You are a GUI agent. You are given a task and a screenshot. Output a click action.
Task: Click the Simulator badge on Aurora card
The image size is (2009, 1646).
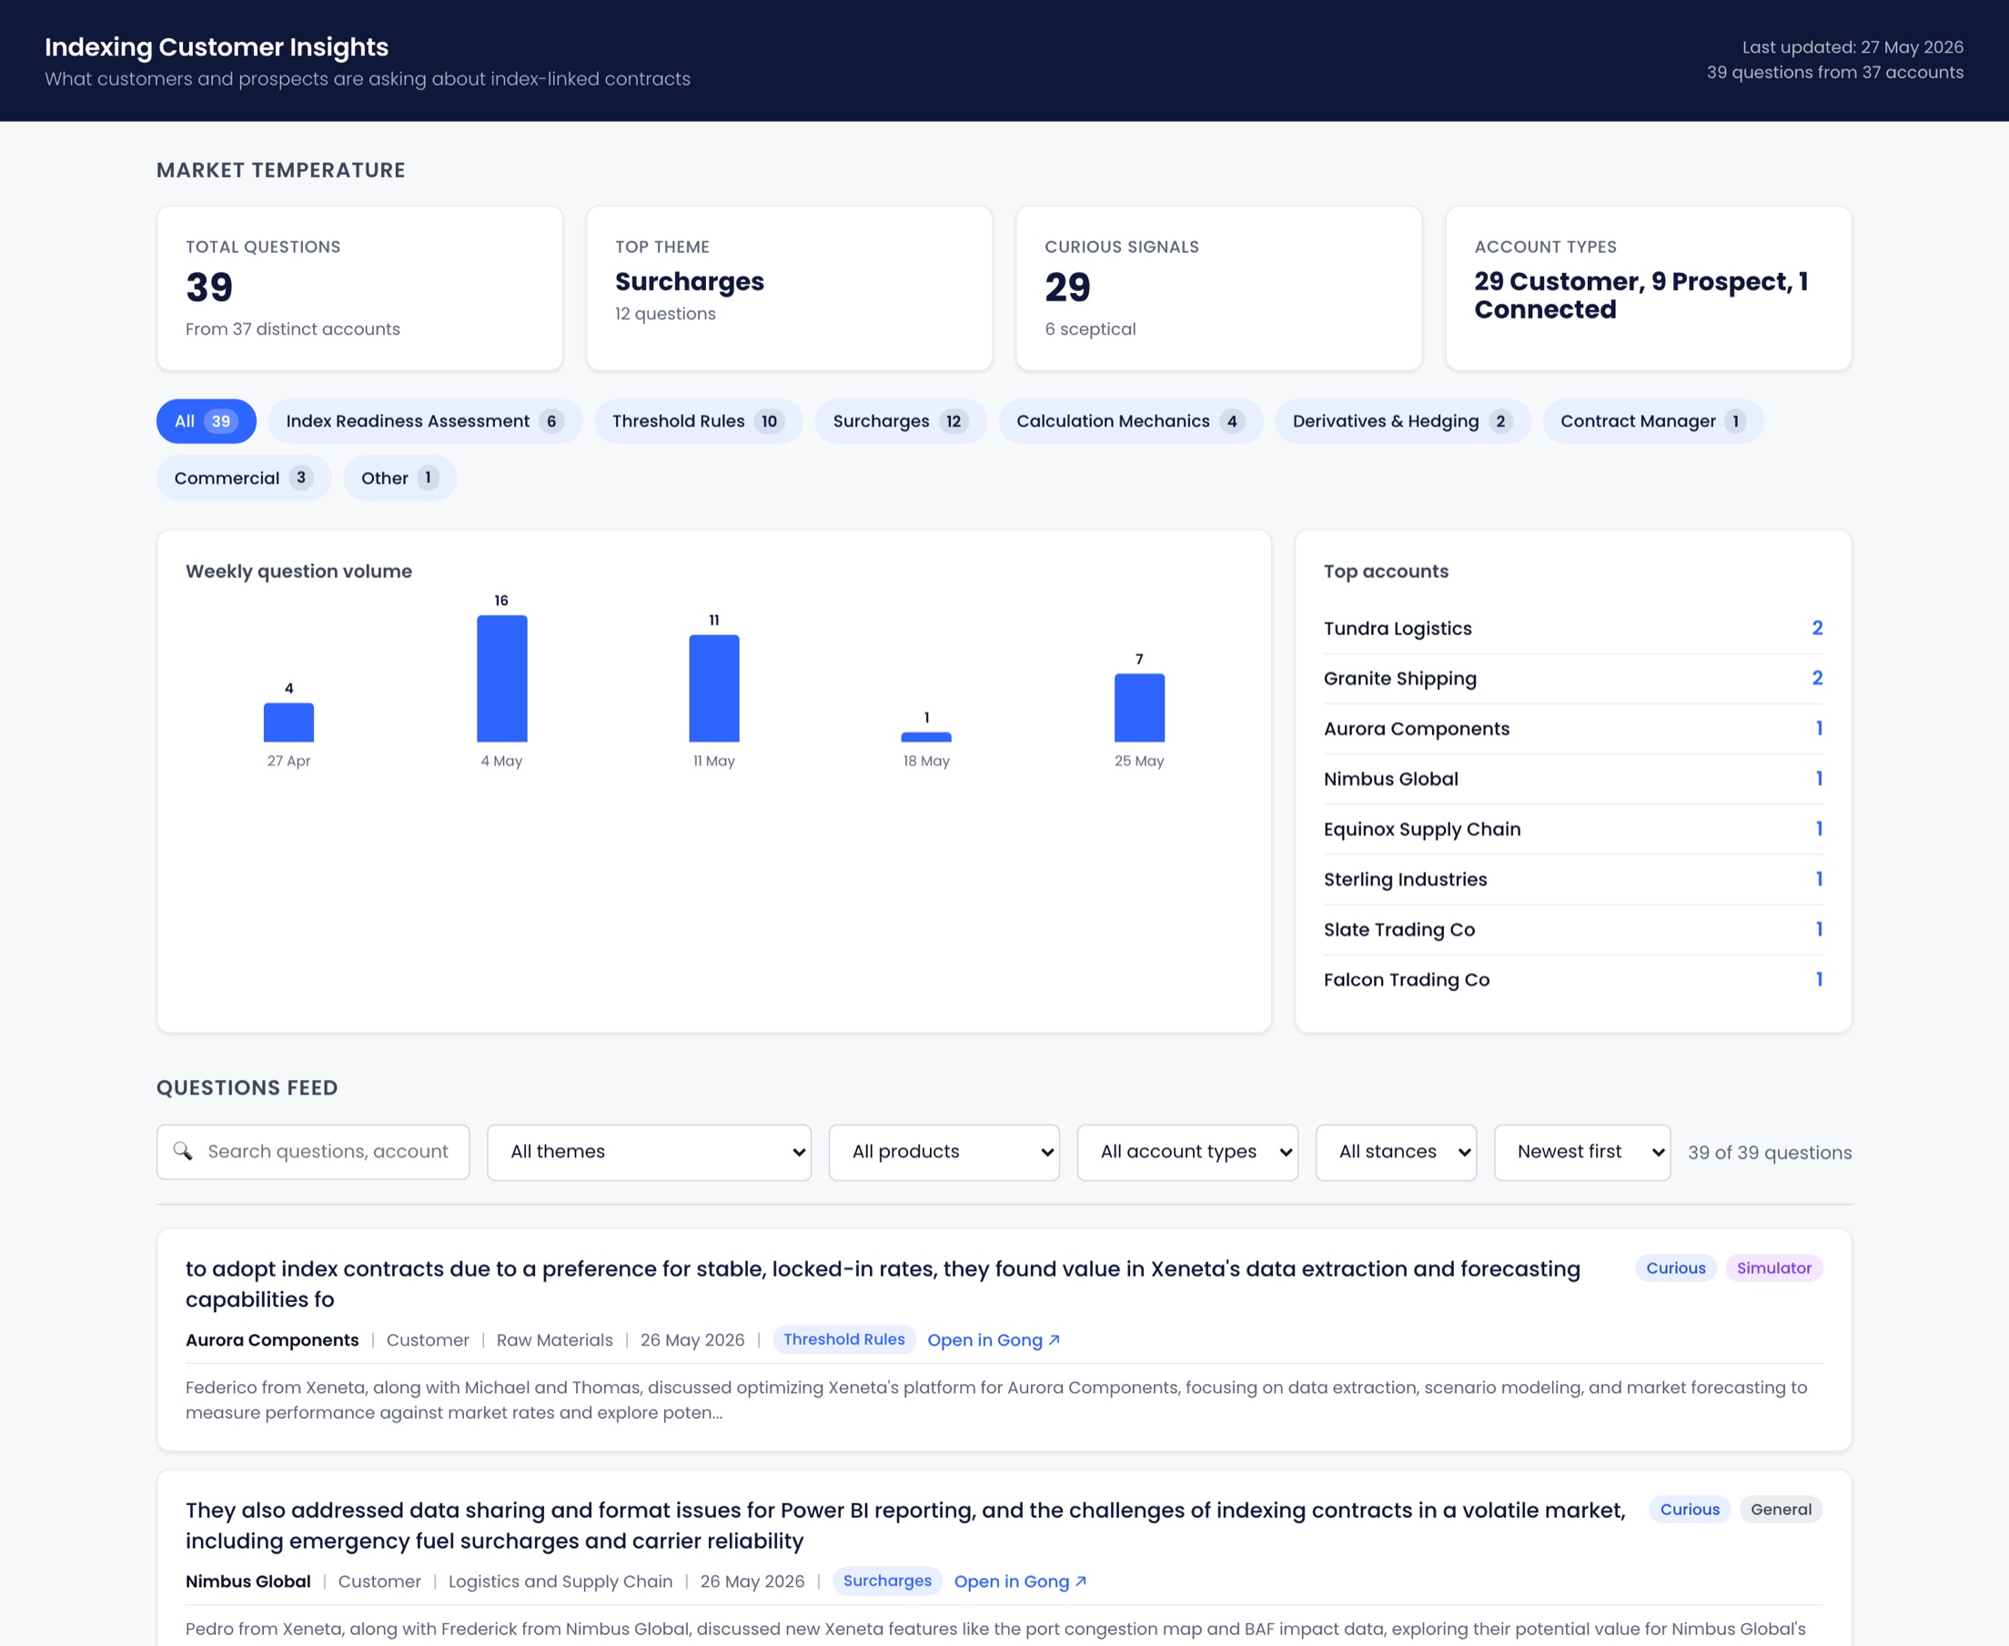pyautogui.click(x=1774, y=1268)
